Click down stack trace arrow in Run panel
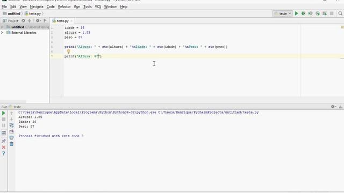Viewport: 344px width, 193px height. pos(11,119)
